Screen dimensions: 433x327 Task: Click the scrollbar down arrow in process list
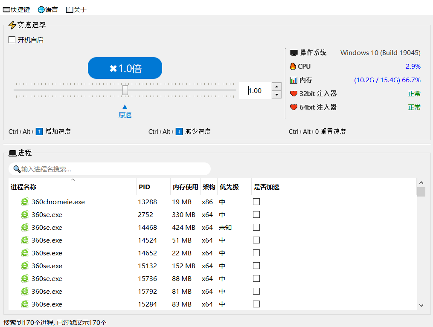tap(421, 305)
